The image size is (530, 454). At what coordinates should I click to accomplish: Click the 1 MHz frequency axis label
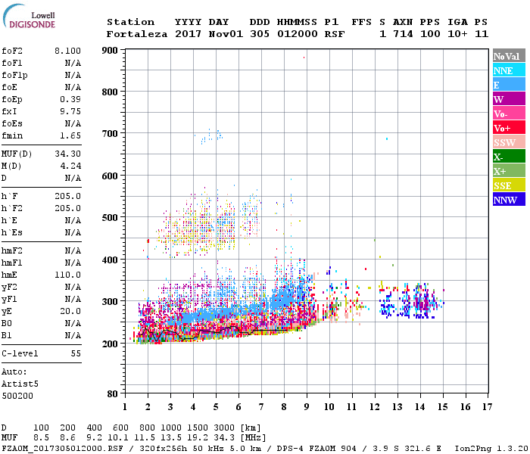pos(125,407)
